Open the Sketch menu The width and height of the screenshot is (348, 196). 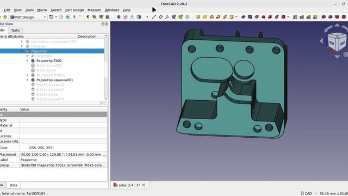56,10
